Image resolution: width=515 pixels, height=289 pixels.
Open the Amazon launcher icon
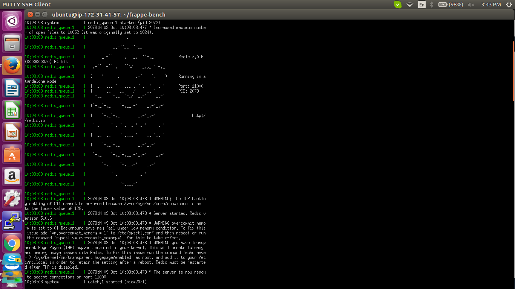tap(12, 176)
